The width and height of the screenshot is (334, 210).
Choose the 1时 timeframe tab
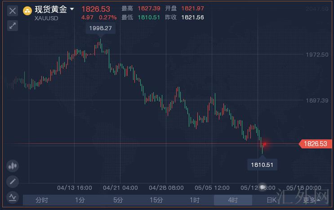(x=195, y=200)
